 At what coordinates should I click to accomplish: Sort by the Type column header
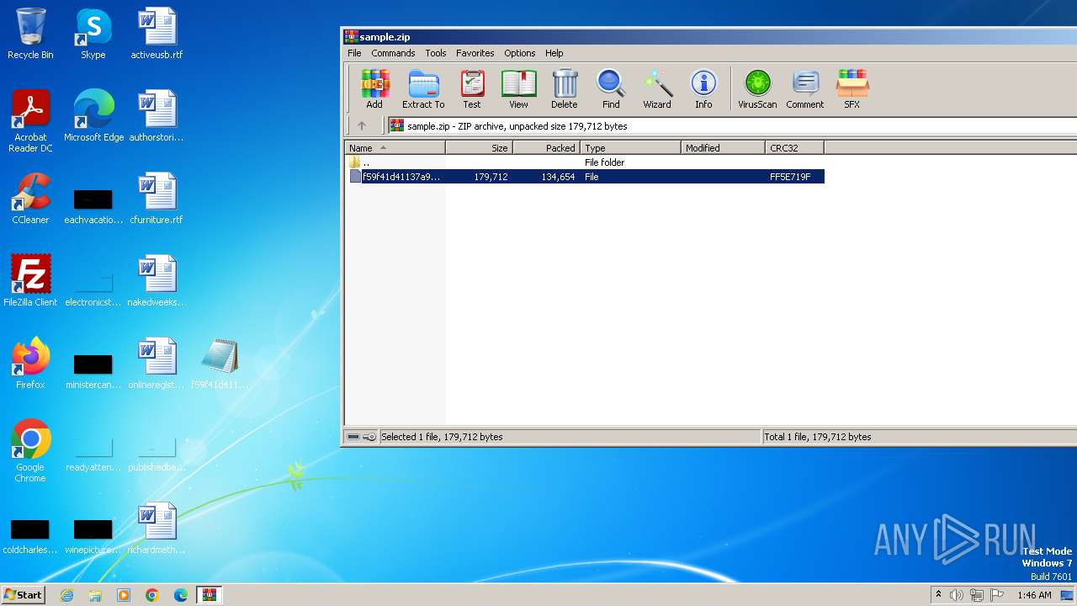[x=630, y=148]
